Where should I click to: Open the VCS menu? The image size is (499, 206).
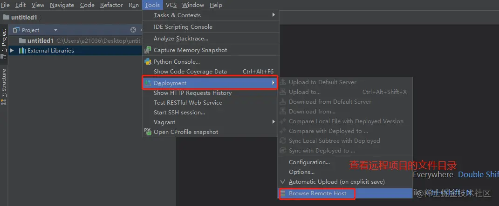[x=171, y=5]
